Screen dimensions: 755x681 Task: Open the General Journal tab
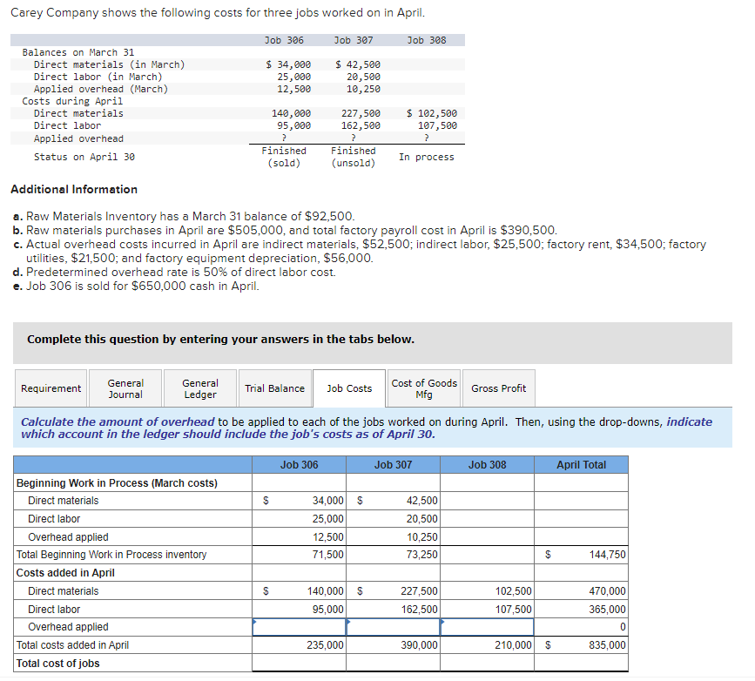(125, 388)
